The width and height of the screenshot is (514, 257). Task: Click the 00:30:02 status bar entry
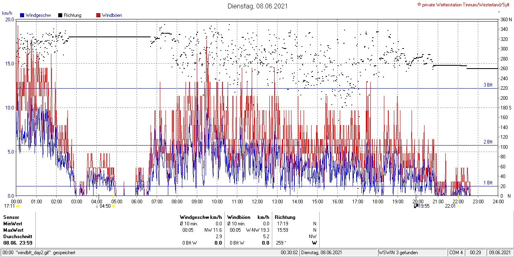coord(289,253)
